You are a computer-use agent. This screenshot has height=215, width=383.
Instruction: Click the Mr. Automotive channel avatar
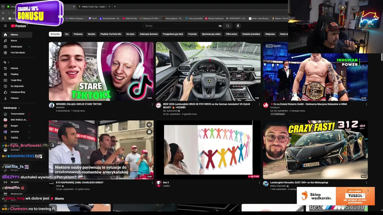tap(159, 105)
